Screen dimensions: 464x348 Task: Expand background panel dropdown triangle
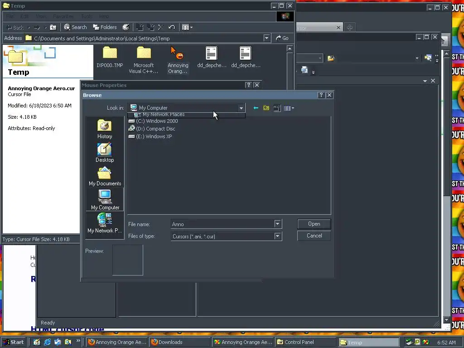pyautogui.click(x=425, y=81)
